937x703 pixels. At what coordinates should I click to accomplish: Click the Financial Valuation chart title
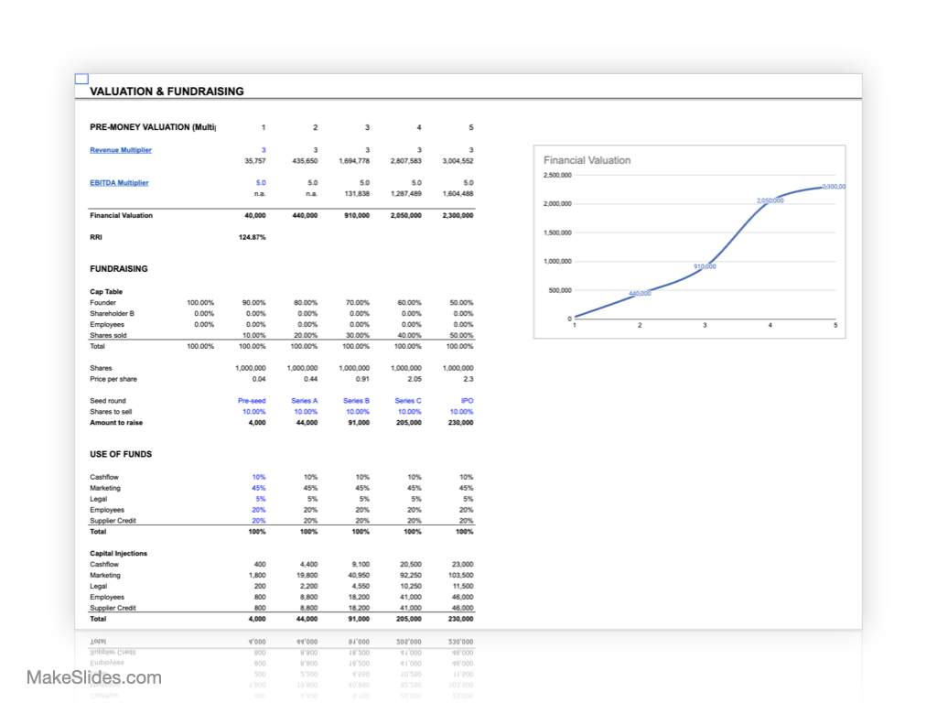point(587,160)
